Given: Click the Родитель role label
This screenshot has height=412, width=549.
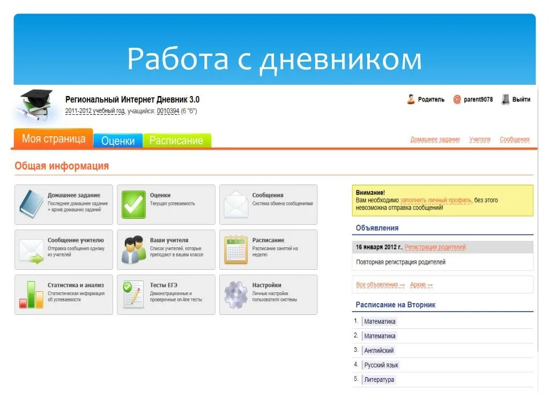Looking at the screenshot, I should click(x=431, y=99).
